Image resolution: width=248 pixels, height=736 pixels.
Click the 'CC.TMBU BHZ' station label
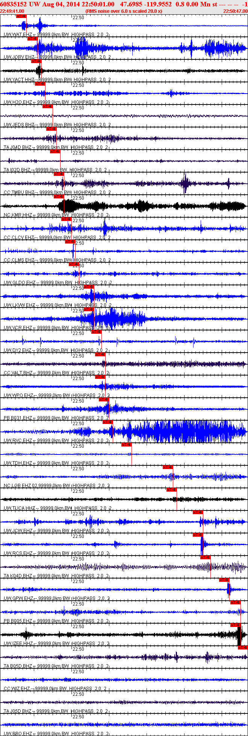point(19,192)
